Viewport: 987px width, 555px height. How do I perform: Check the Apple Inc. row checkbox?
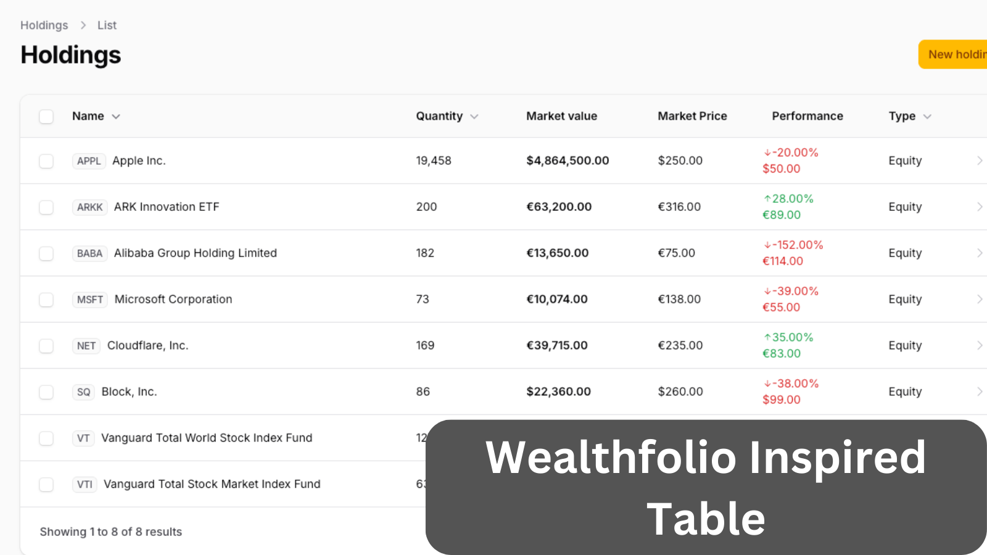tap(46, 161)
